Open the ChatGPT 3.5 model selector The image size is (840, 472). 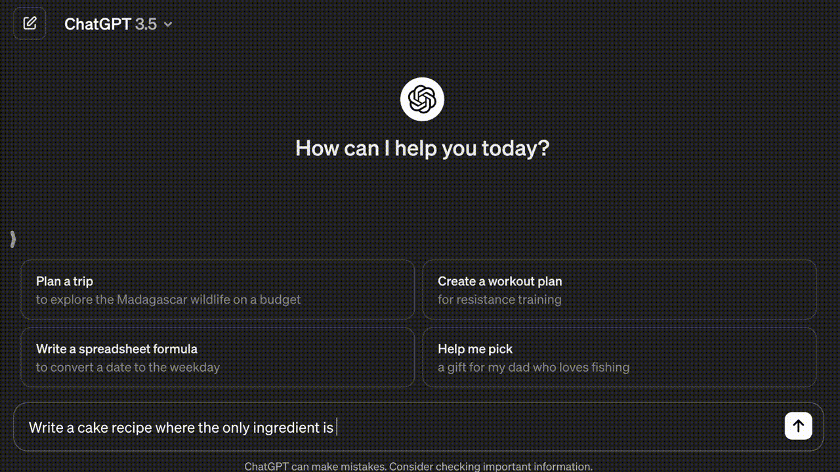coord(98,24)
